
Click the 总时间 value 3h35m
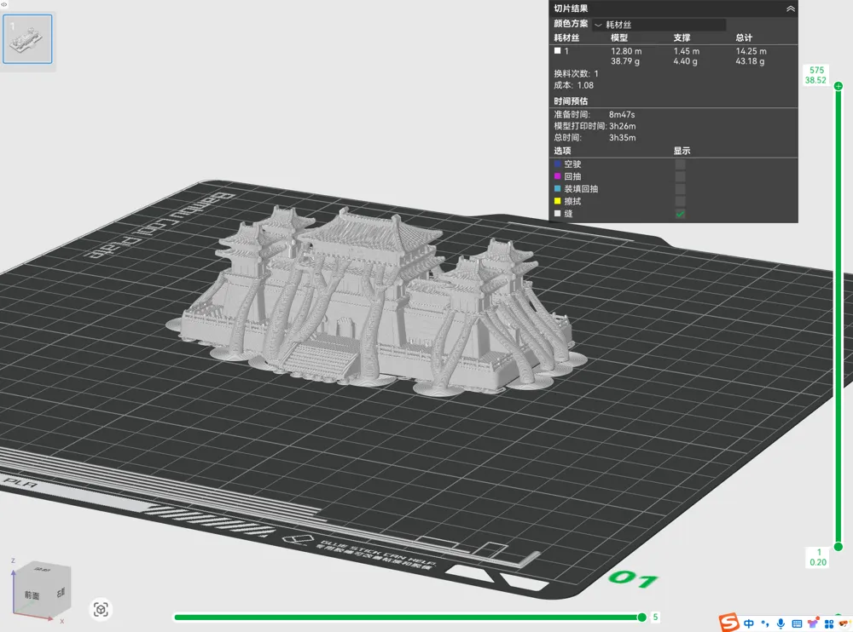point(623,138)
